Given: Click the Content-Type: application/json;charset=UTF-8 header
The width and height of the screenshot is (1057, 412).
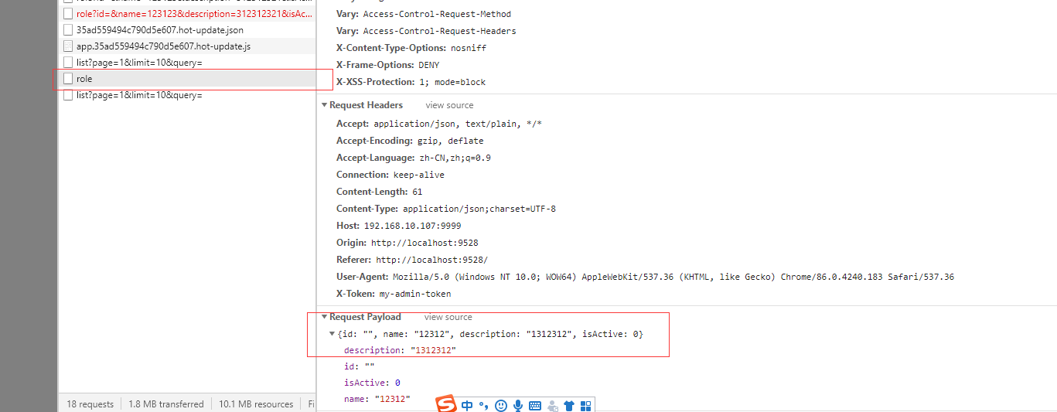Looking at the screenshot, I should [446, 209].
